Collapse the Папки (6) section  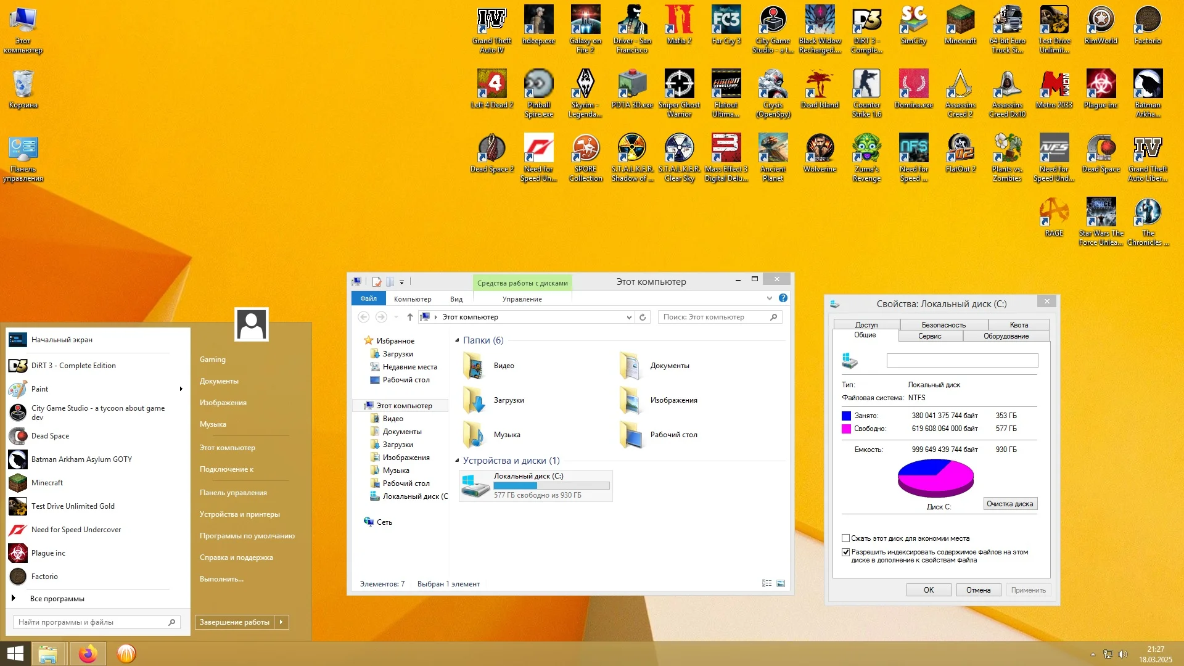tap(457, 340)
